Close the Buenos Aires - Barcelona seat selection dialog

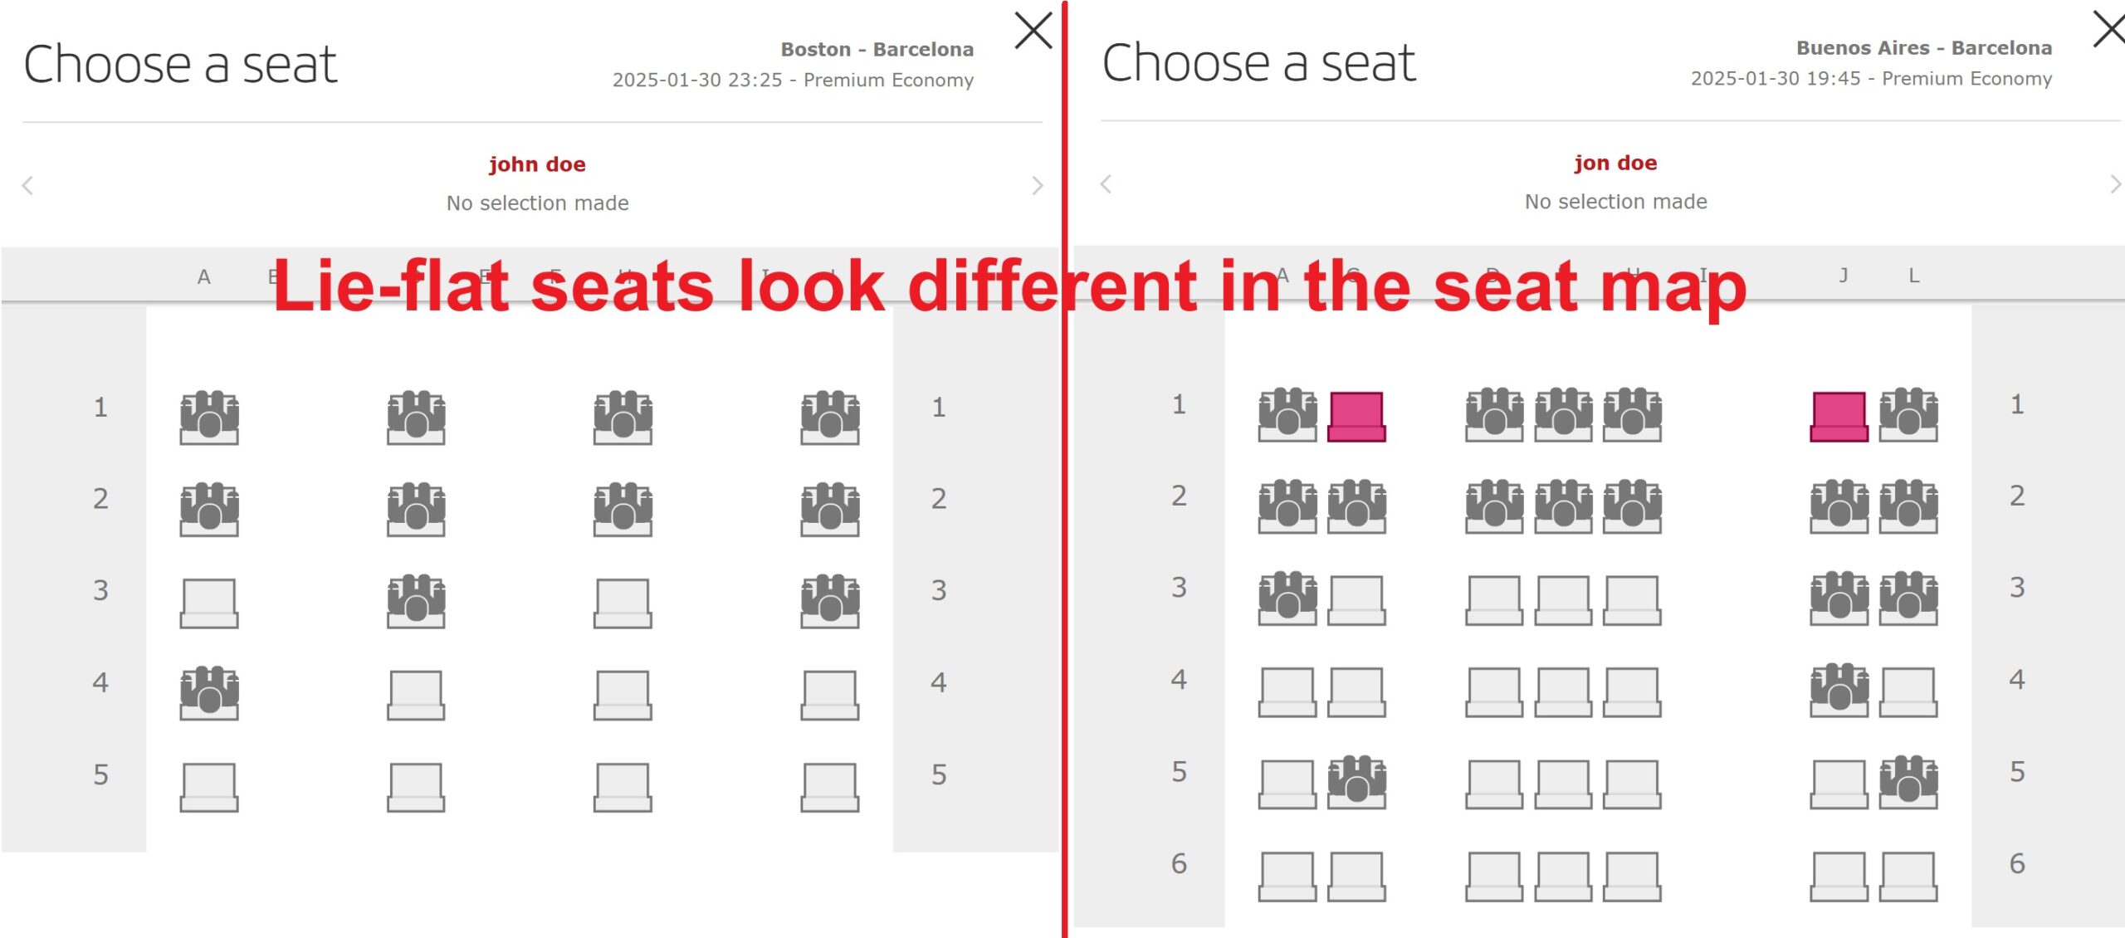tap(2111, 31)
